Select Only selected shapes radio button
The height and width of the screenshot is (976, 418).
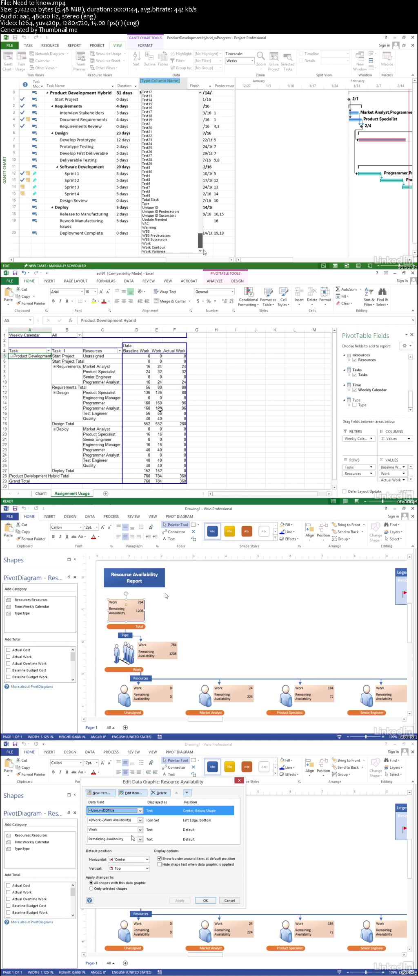[91, 888]
